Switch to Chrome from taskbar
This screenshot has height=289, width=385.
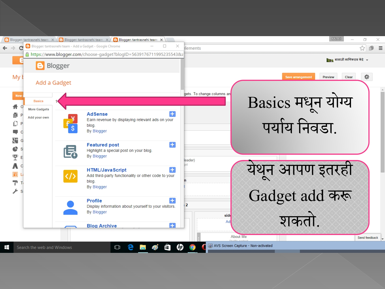[x=192, y=247]
